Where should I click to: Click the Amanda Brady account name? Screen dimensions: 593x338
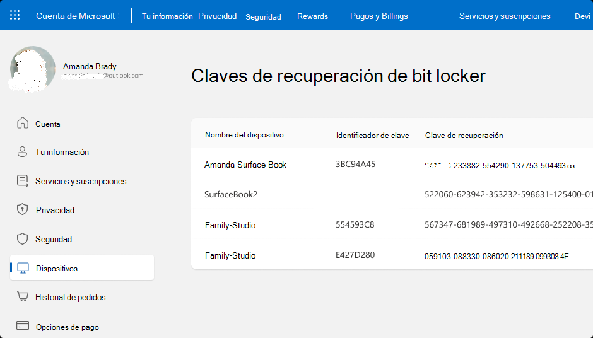coord(90,67)
